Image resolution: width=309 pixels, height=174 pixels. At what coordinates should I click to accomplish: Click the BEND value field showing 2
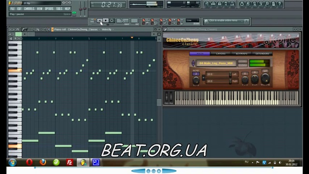[196, 74]
